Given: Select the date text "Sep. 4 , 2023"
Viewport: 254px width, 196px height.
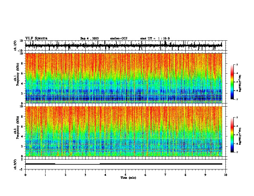Looking at the screenshot, I should click(89, 38).
